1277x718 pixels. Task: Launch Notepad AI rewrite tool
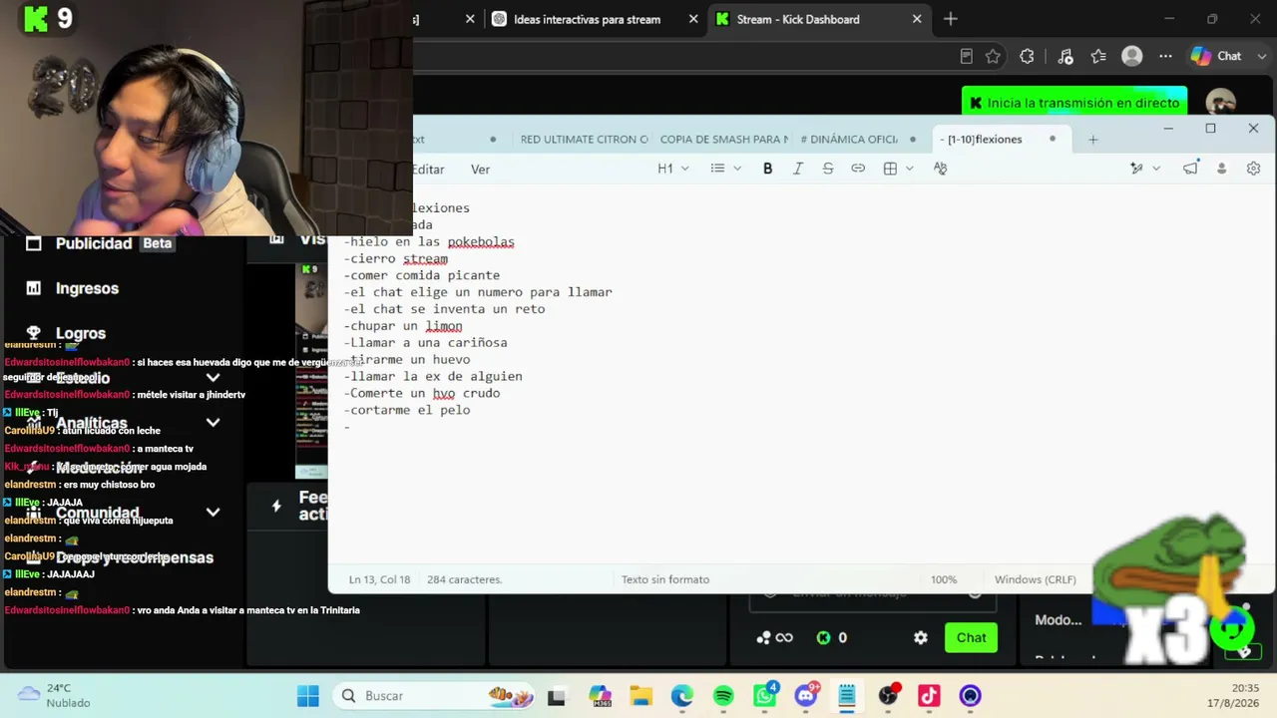pos(1136,169)
